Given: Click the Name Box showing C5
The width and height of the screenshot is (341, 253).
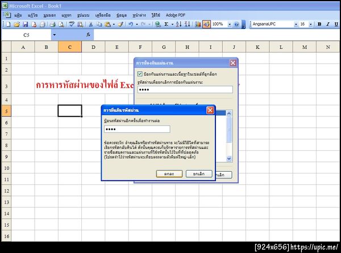Looking at the screenshot, I should [x=26, y=35].
